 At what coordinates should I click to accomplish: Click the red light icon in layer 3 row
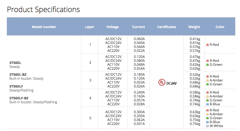pyautogui.click(x=207, y=76)
